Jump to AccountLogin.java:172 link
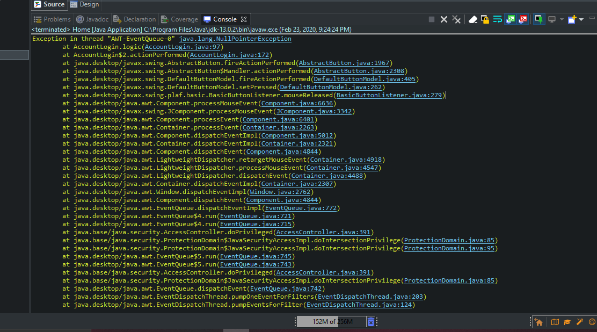Screen dimensions: 597x332 point(229,55)
